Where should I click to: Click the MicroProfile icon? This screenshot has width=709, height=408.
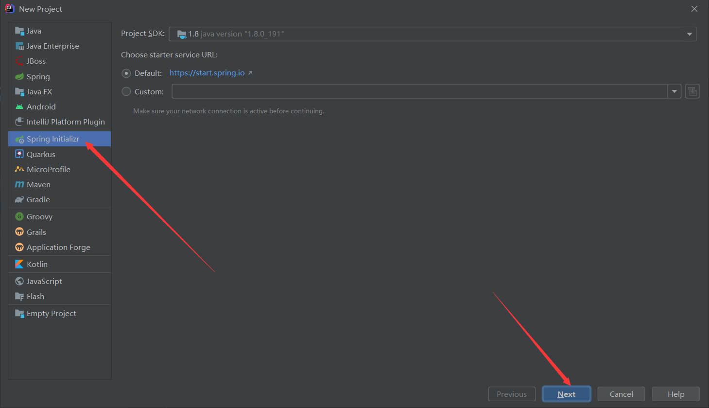point(19,169)
